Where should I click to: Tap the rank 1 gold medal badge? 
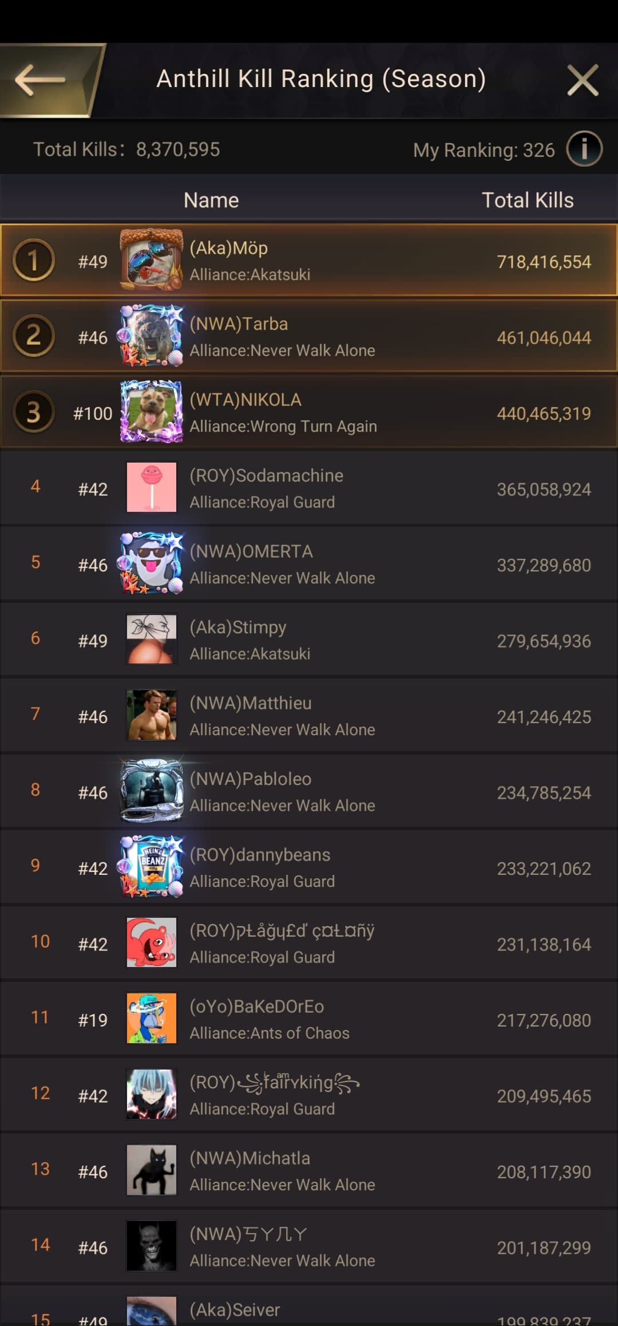(34, 261)
